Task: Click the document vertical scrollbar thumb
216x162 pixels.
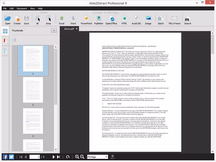Action: [x=212, y=44]
